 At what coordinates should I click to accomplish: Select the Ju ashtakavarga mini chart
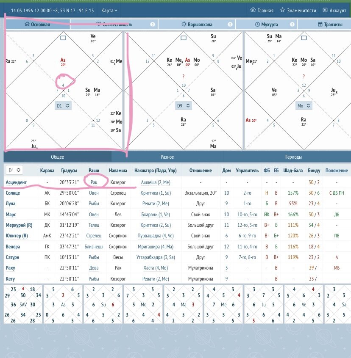263,304
